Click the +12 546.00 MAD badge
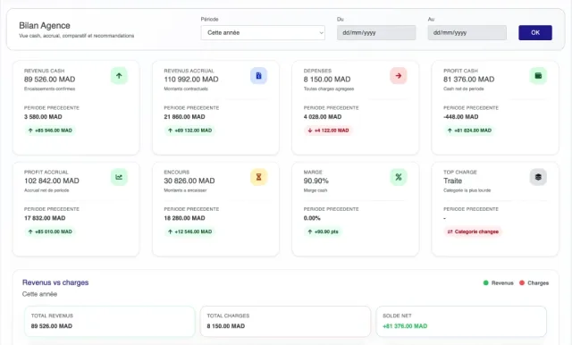This screenshot has height=345, width=572. click(x=189, y=231)
